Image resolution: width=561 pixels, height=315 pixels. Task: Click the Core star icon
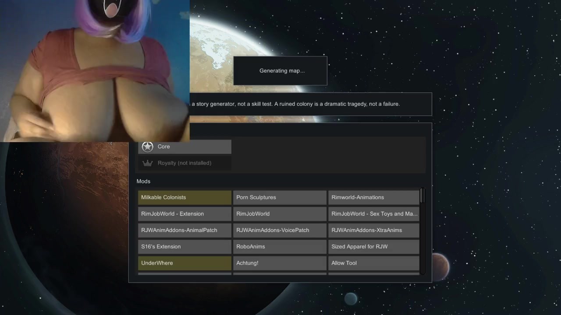coord(148,147)
